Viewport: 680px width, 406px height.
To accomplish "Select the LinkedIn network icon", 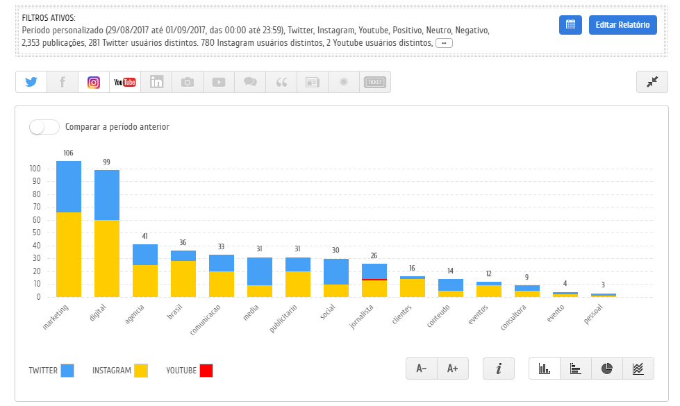I will [x=156, y=82].
